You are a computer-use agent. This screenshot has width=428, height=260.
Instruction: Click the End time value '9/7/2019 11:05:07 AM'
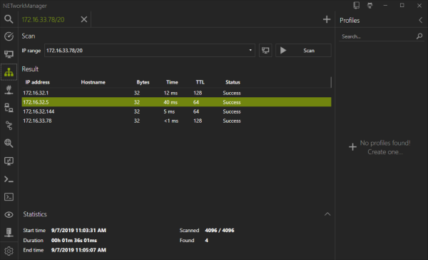[x=78, y=250]
